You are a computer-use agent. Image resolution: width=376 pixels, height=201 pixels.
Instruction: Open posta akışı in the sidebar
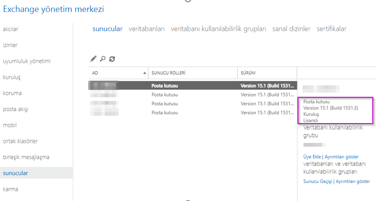point(16,109)
